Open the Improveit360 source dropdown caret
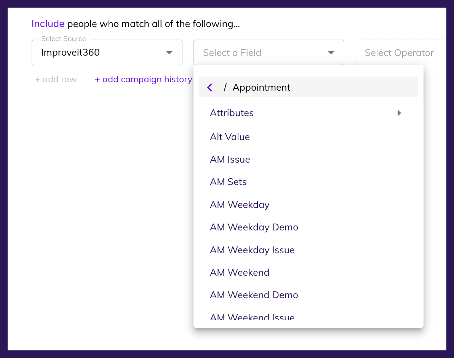The height and width of the screenshot is (358, 454). point(169,52)
